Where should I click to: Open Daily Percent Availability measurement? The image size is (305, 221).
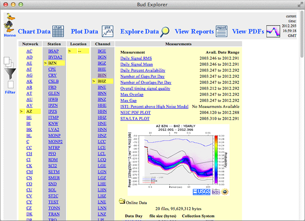click(x=143, y=70)
